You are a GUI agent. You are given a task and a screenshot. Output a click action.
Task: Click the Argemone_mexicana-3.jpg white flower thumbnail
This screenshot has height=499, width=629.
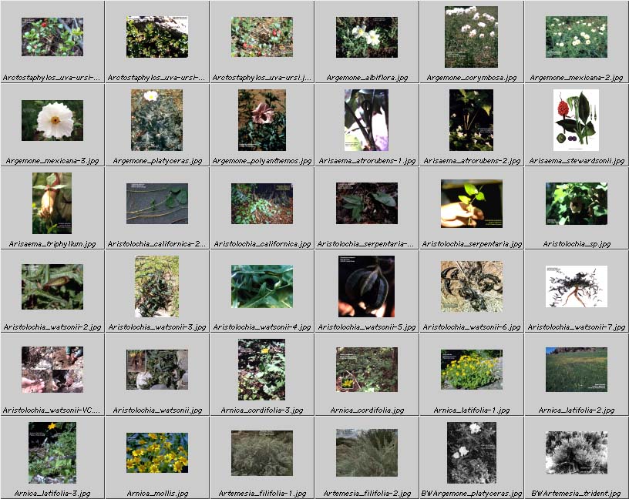52,120
